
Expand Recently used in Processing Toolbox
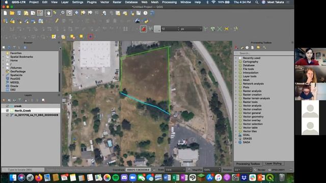(236, 58)
